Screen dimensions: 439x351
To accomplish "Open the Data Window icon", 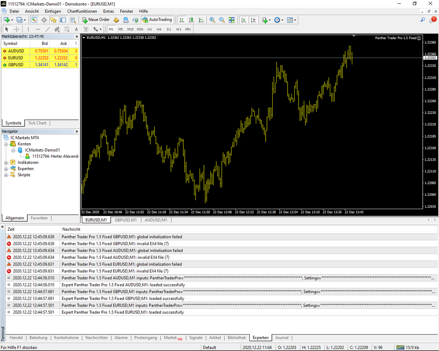I will tap(44, 20).
